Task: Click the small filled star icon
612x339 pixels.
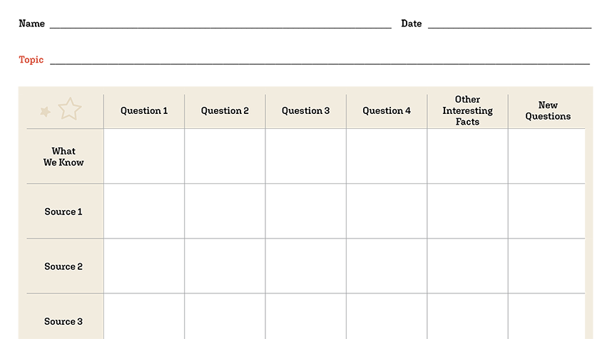Action: (45, 112)
